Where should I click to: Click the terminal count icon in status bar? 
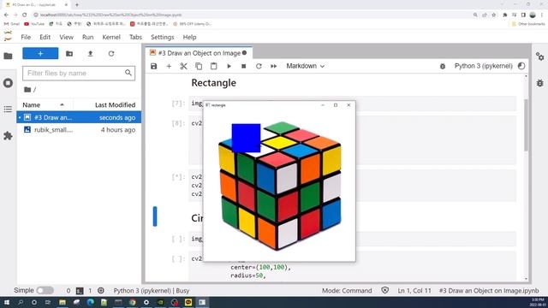(80, 291)
